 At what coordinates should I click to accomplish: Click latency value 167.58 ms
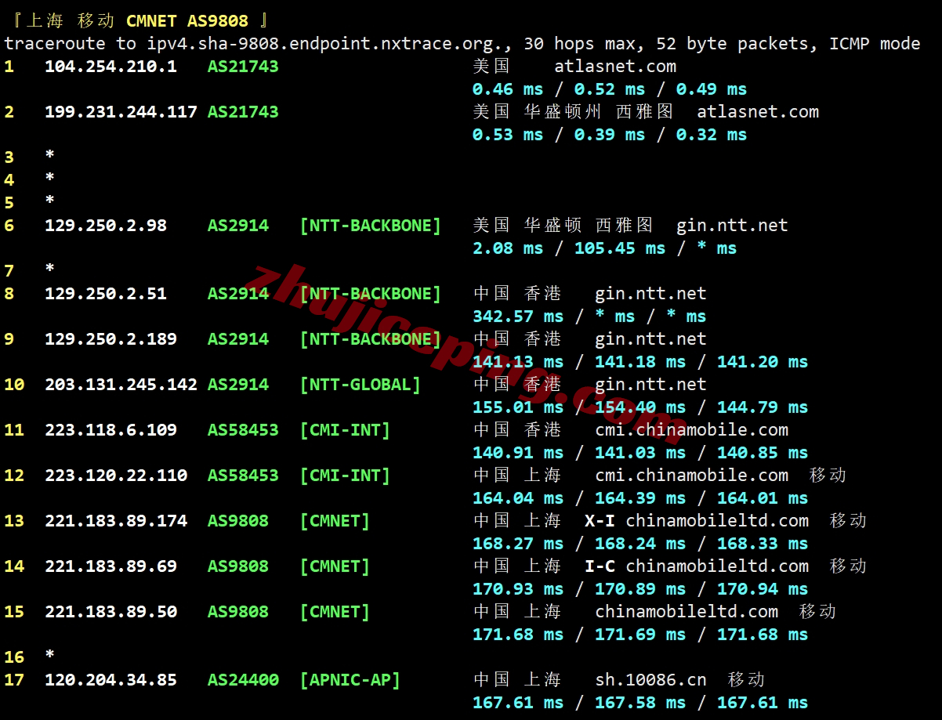pyautogui.click(x=640, y=703)
